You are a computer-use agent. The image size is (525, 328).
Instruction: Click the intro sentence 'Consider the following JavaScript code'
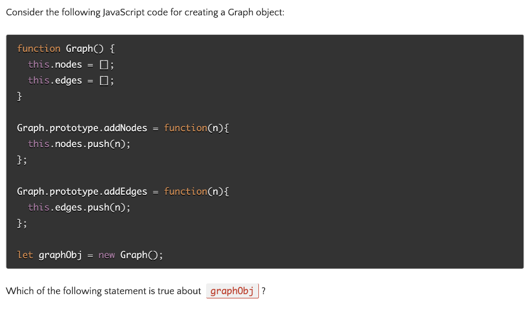145,12
